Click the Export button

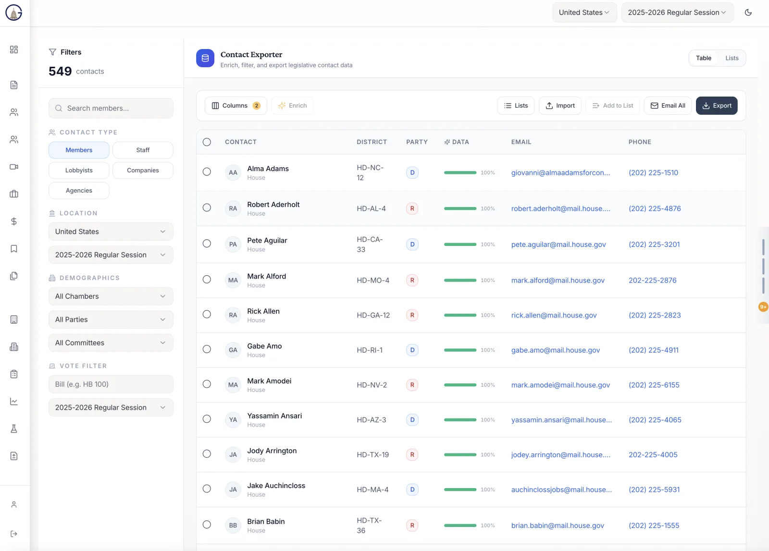coord(717,106)
